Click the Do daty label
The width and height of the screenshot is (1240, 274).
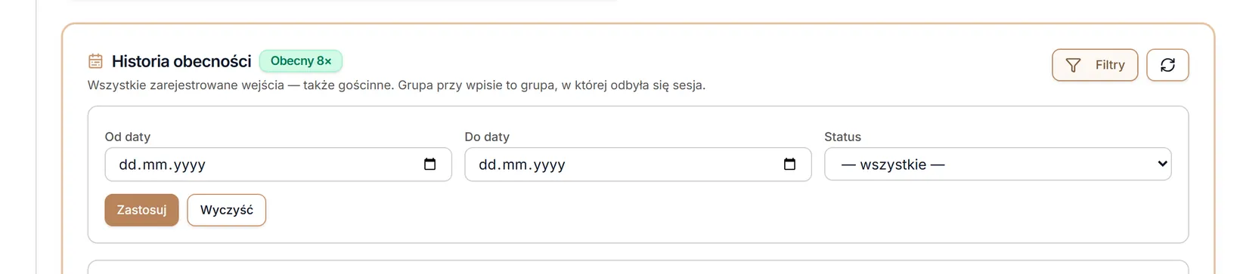click(487, 137)
